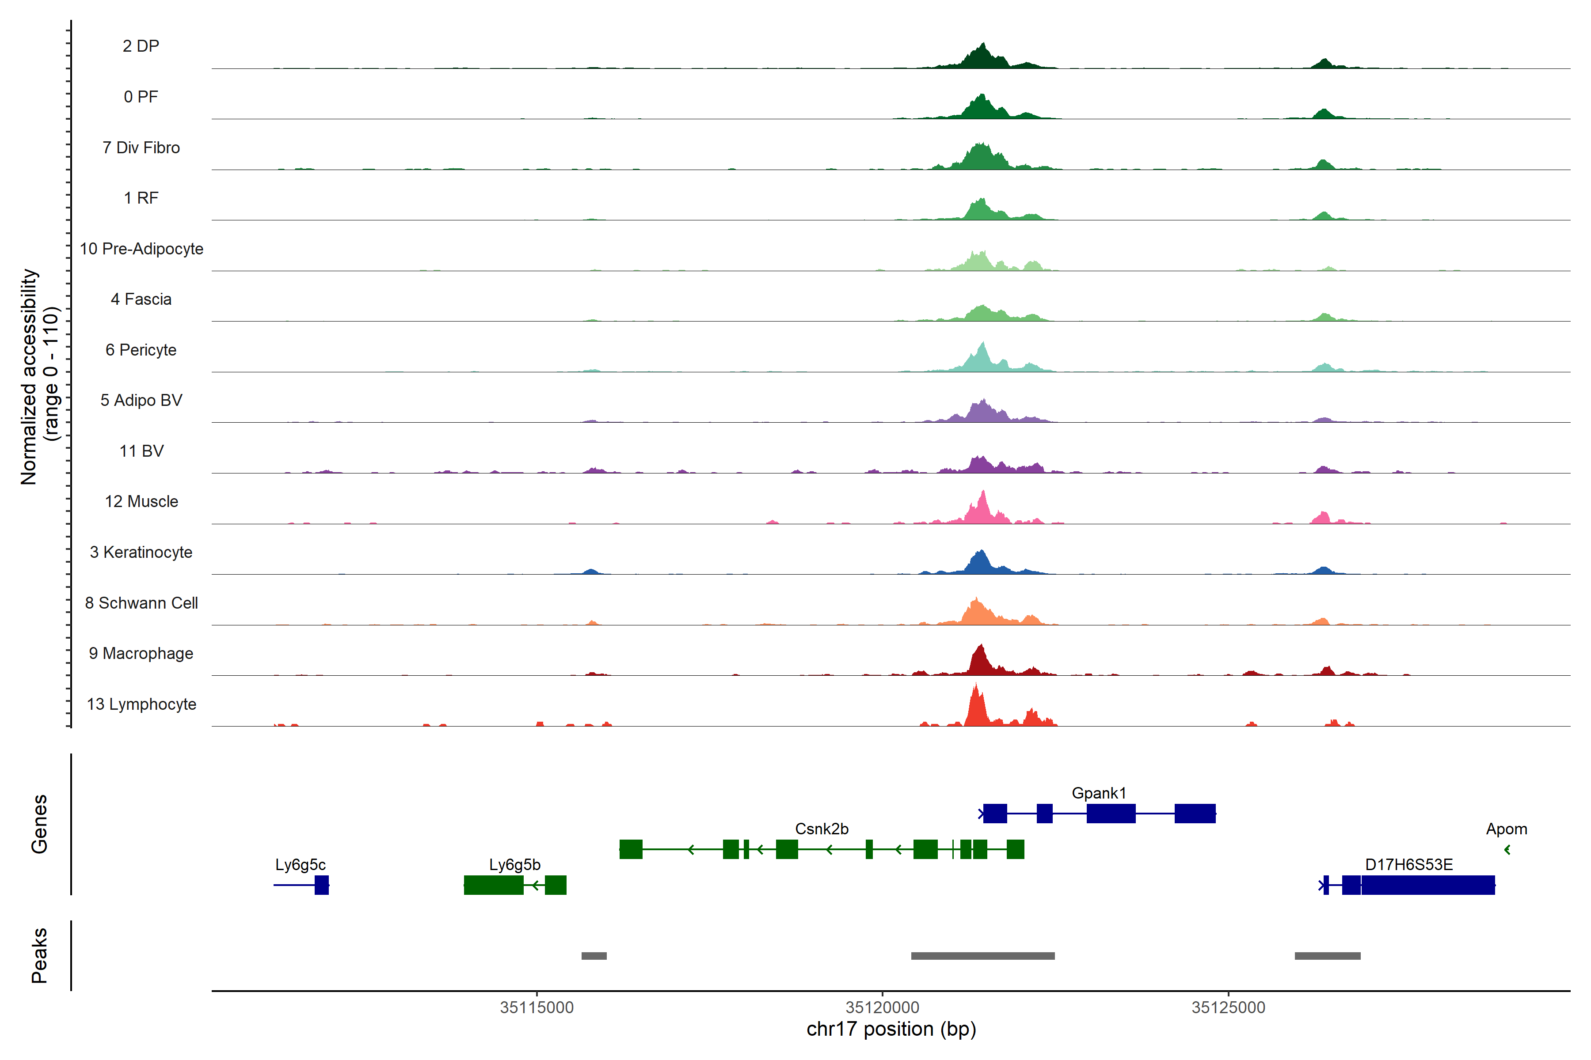Click the 35120000 axis tick label
Viewport: 1591px width, 1060px height.
[x=882, y=1007]
